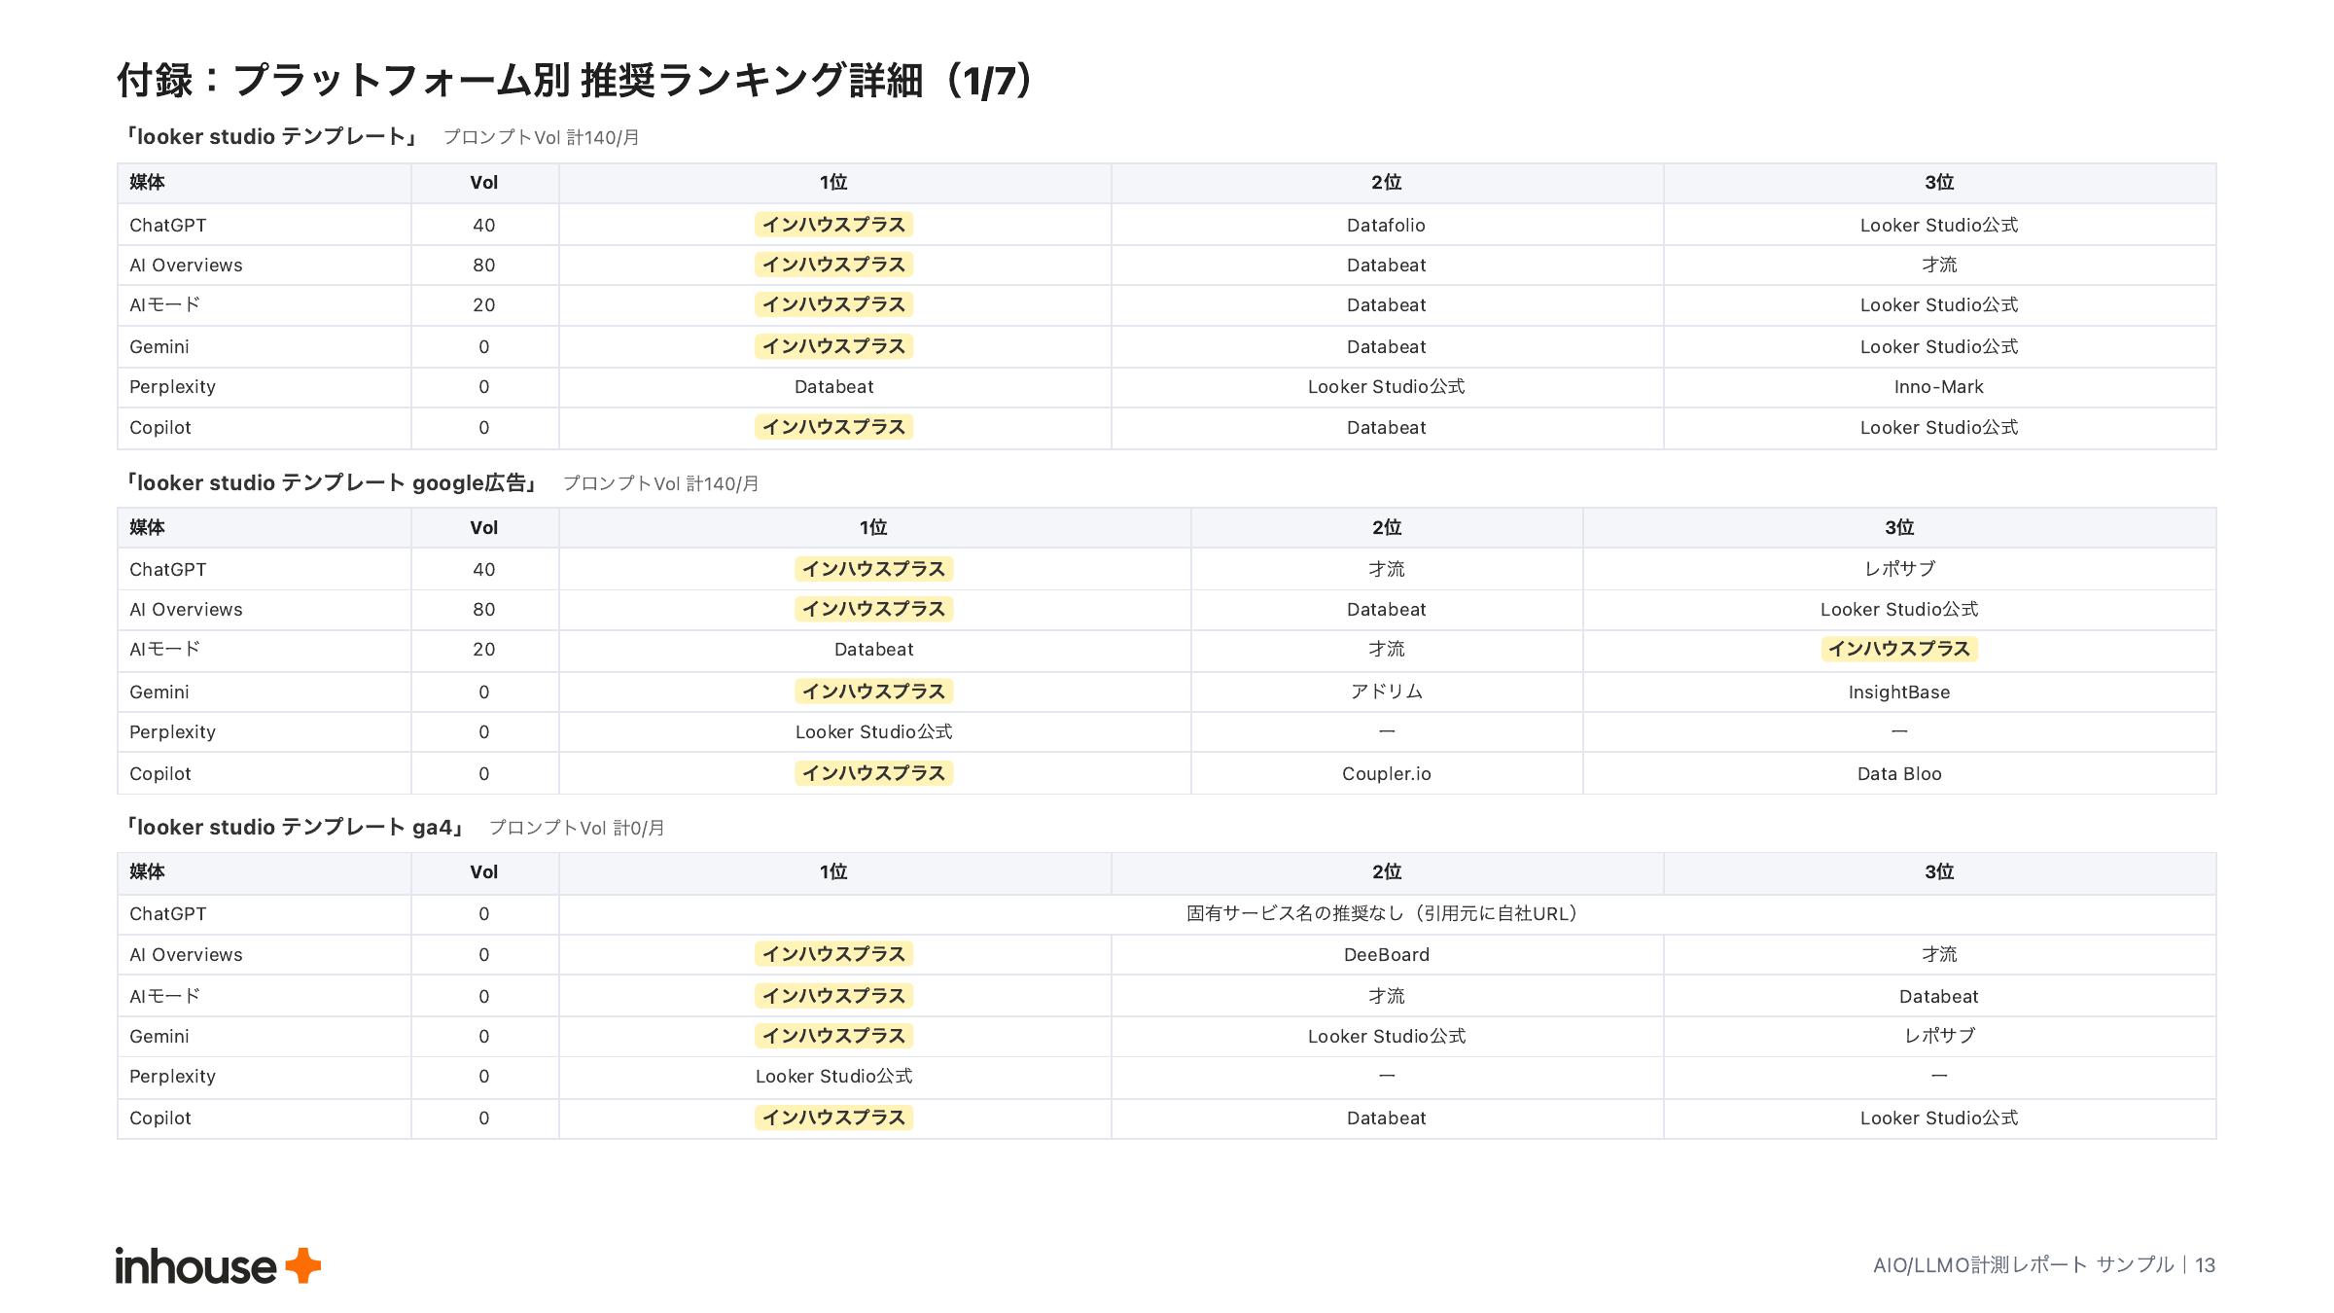Click 'Databeat' in first table's Gemini row
This screenshot has width=2334, height=1313.
1386,347
